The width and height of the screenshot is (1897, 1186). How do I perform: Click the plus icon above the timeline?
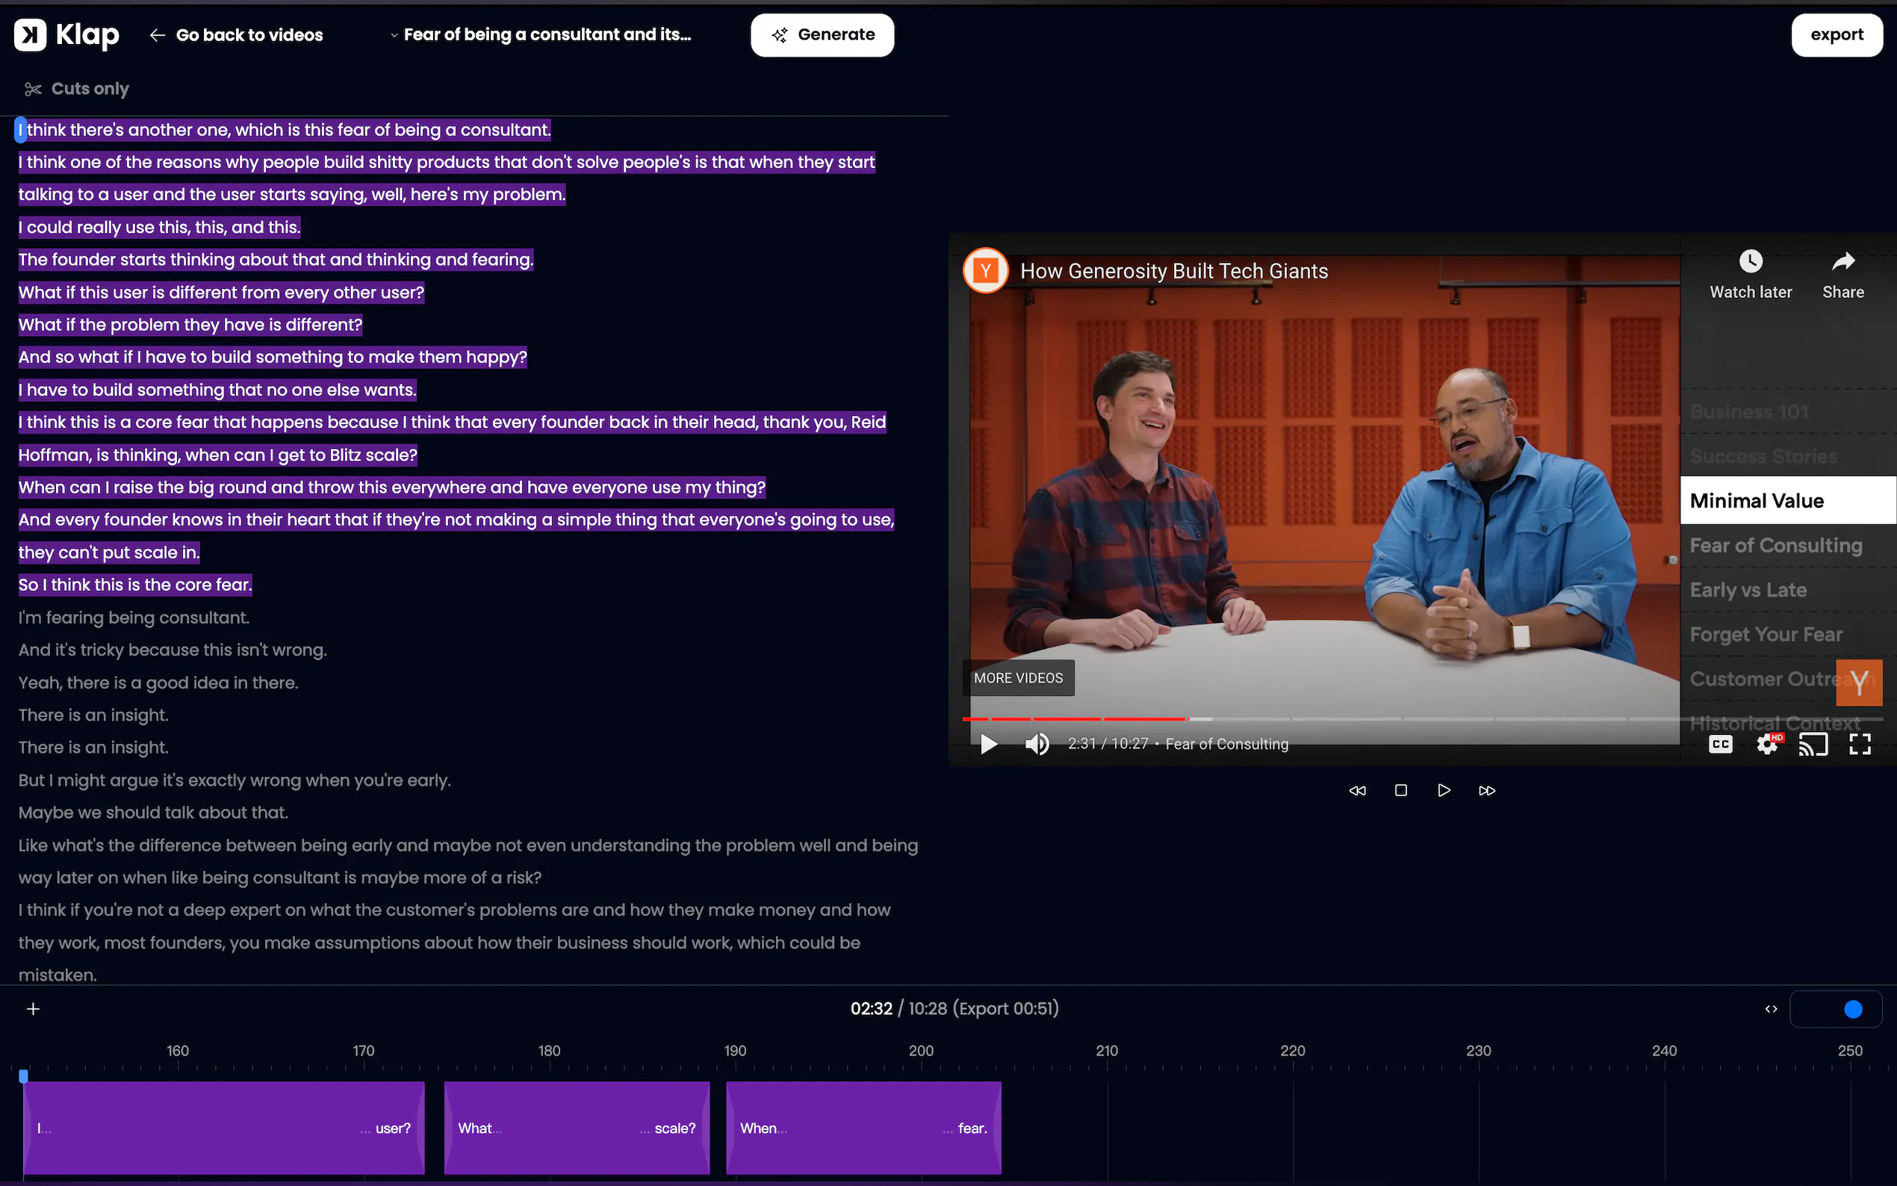tap(33, 1009)
